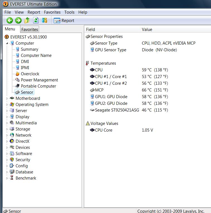Click the Motherboard chip icon
Image resolution: width=211 pixels, height=213 pixels.
point(12,98)
